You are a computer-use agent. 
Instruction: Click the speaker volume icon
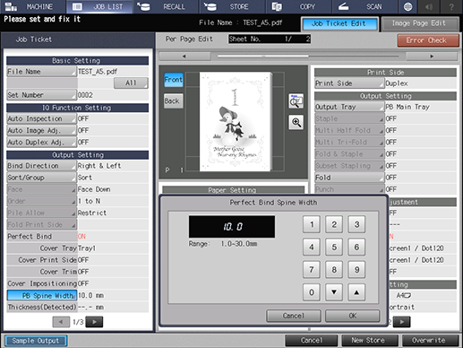429,6
